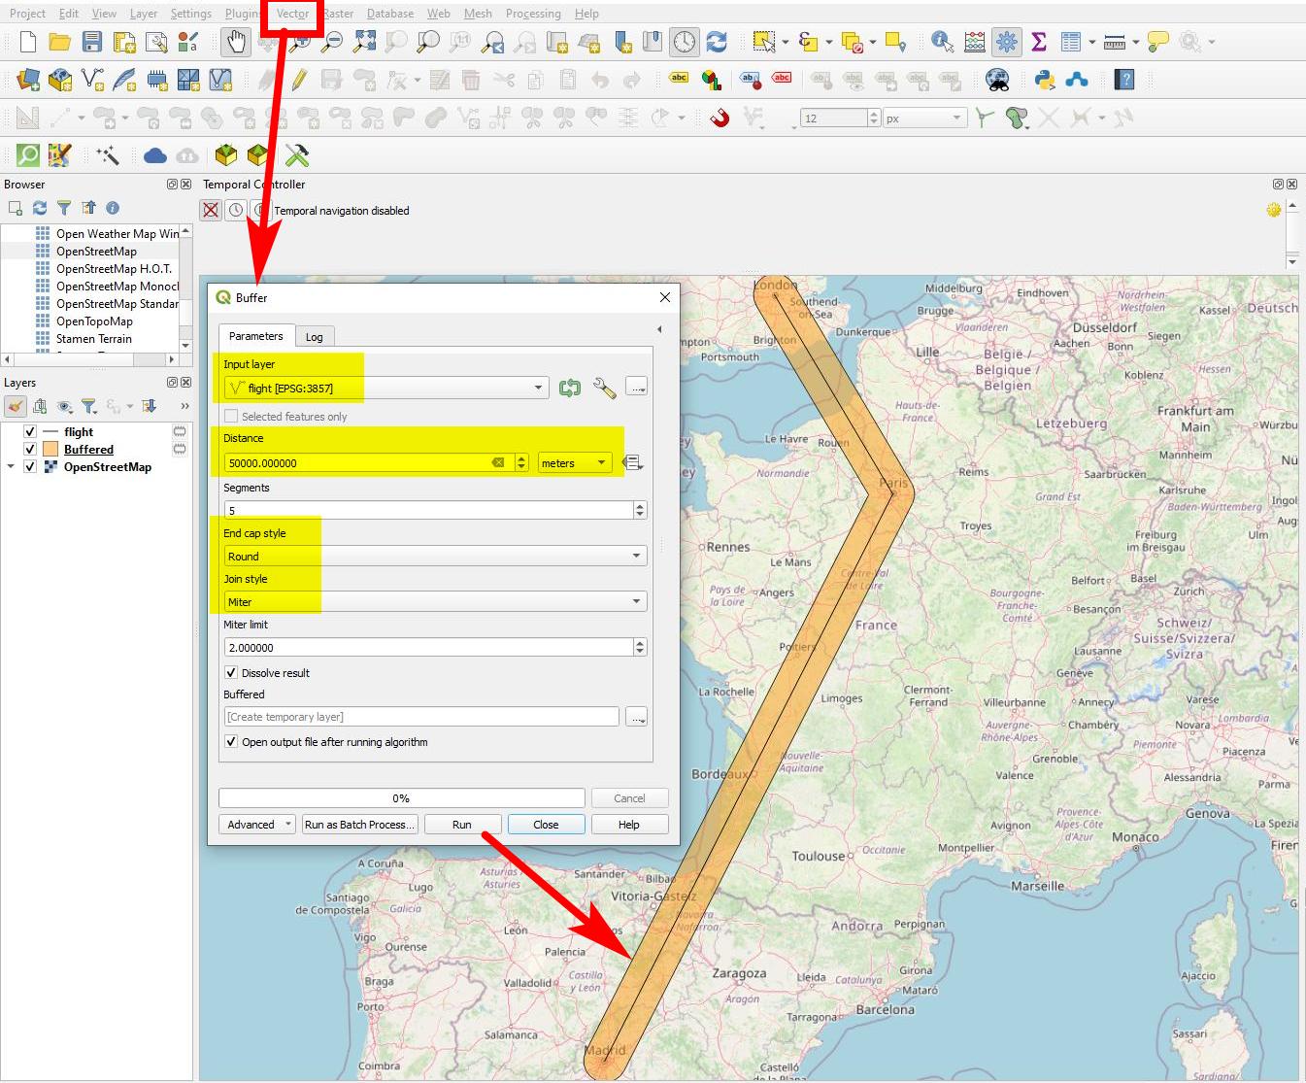This screenshot has width=1306, height=1083.
Task: Click iterate-over-layer green arrows icon in Buffer
Action: coord(570,389)
